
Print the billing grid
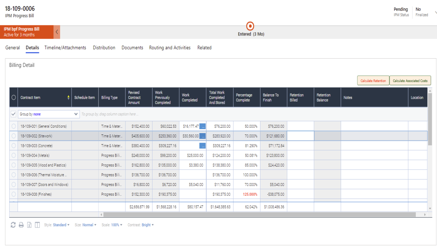21,225
